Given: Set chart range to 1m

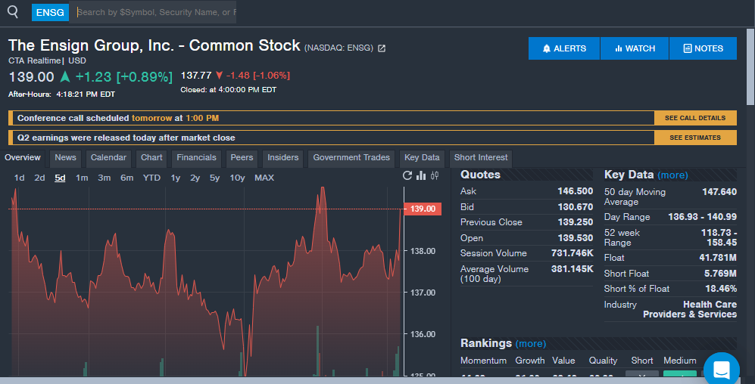Looking at the screenshot, I should click(x=82, y=178).
